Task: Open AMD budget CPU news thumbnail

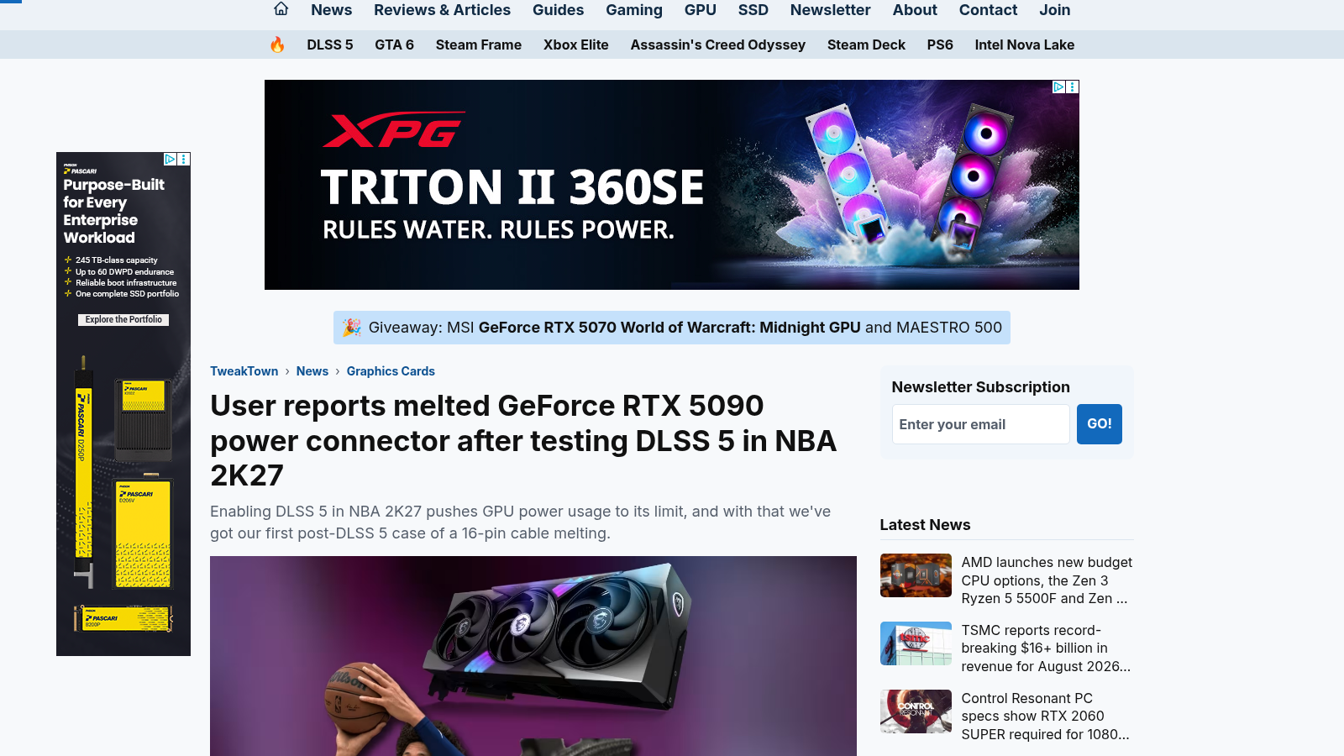Action: pyautogui.click(x=916, y=575)
